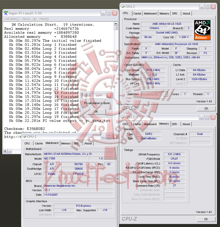This screenshot has width=220, height=227.
Task: Select About tab in the Mainboard CPU-Z window
Action: click(88, 144)
